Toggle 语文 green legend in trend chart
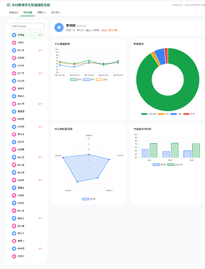This screenshot has width=205, height=269. click(x=76, y=80)
